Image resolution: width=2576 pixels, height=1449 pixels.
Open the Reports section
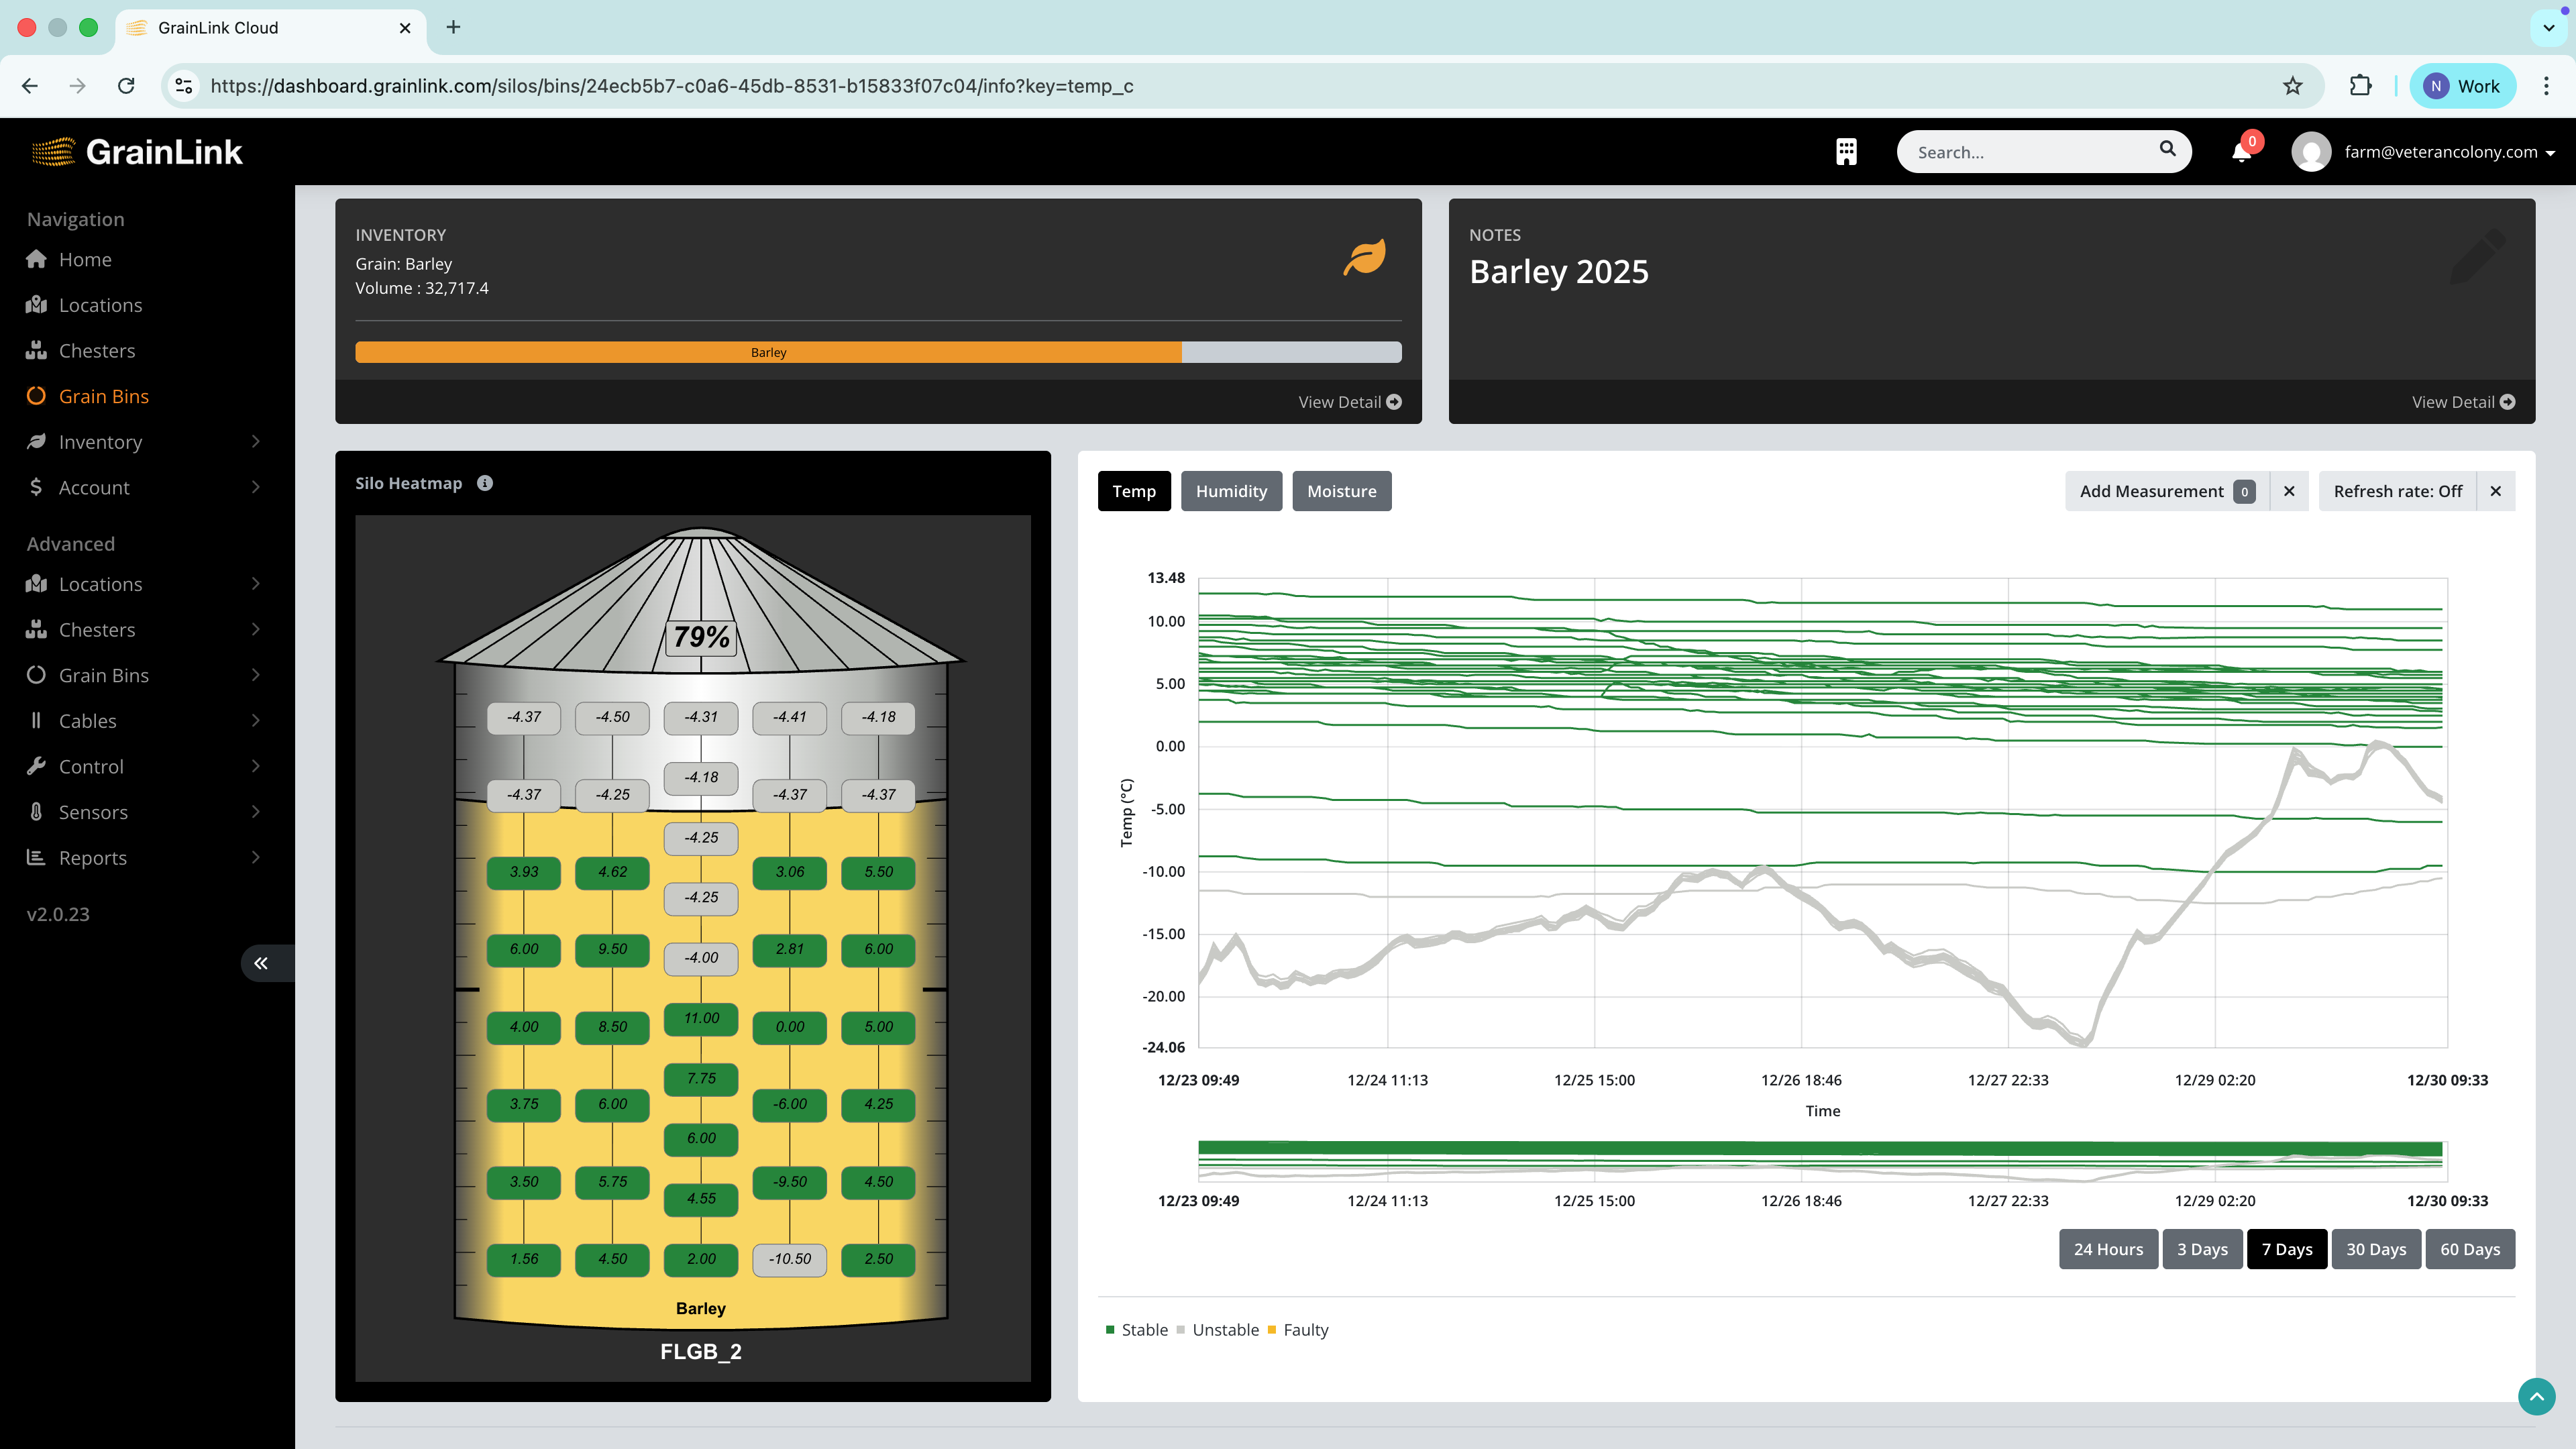tap(92, 857)
